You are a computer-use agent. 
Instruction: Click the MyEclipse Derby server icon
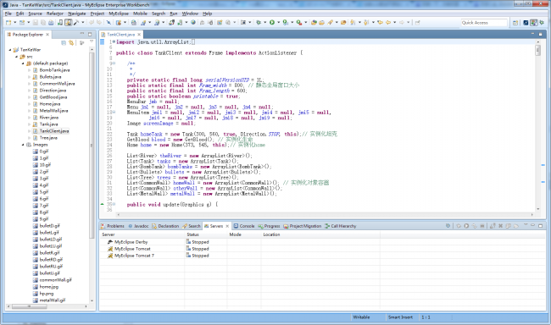[110, 242]
